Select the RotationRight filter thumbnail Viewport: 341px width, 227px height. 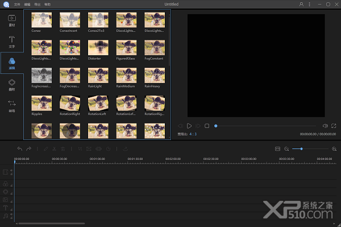tap(70, 103)
